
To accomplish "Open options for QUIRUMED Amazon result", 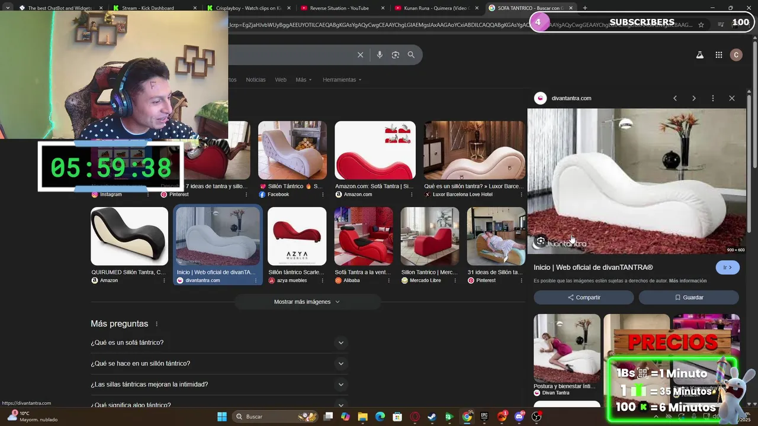I will click(164, 280).
